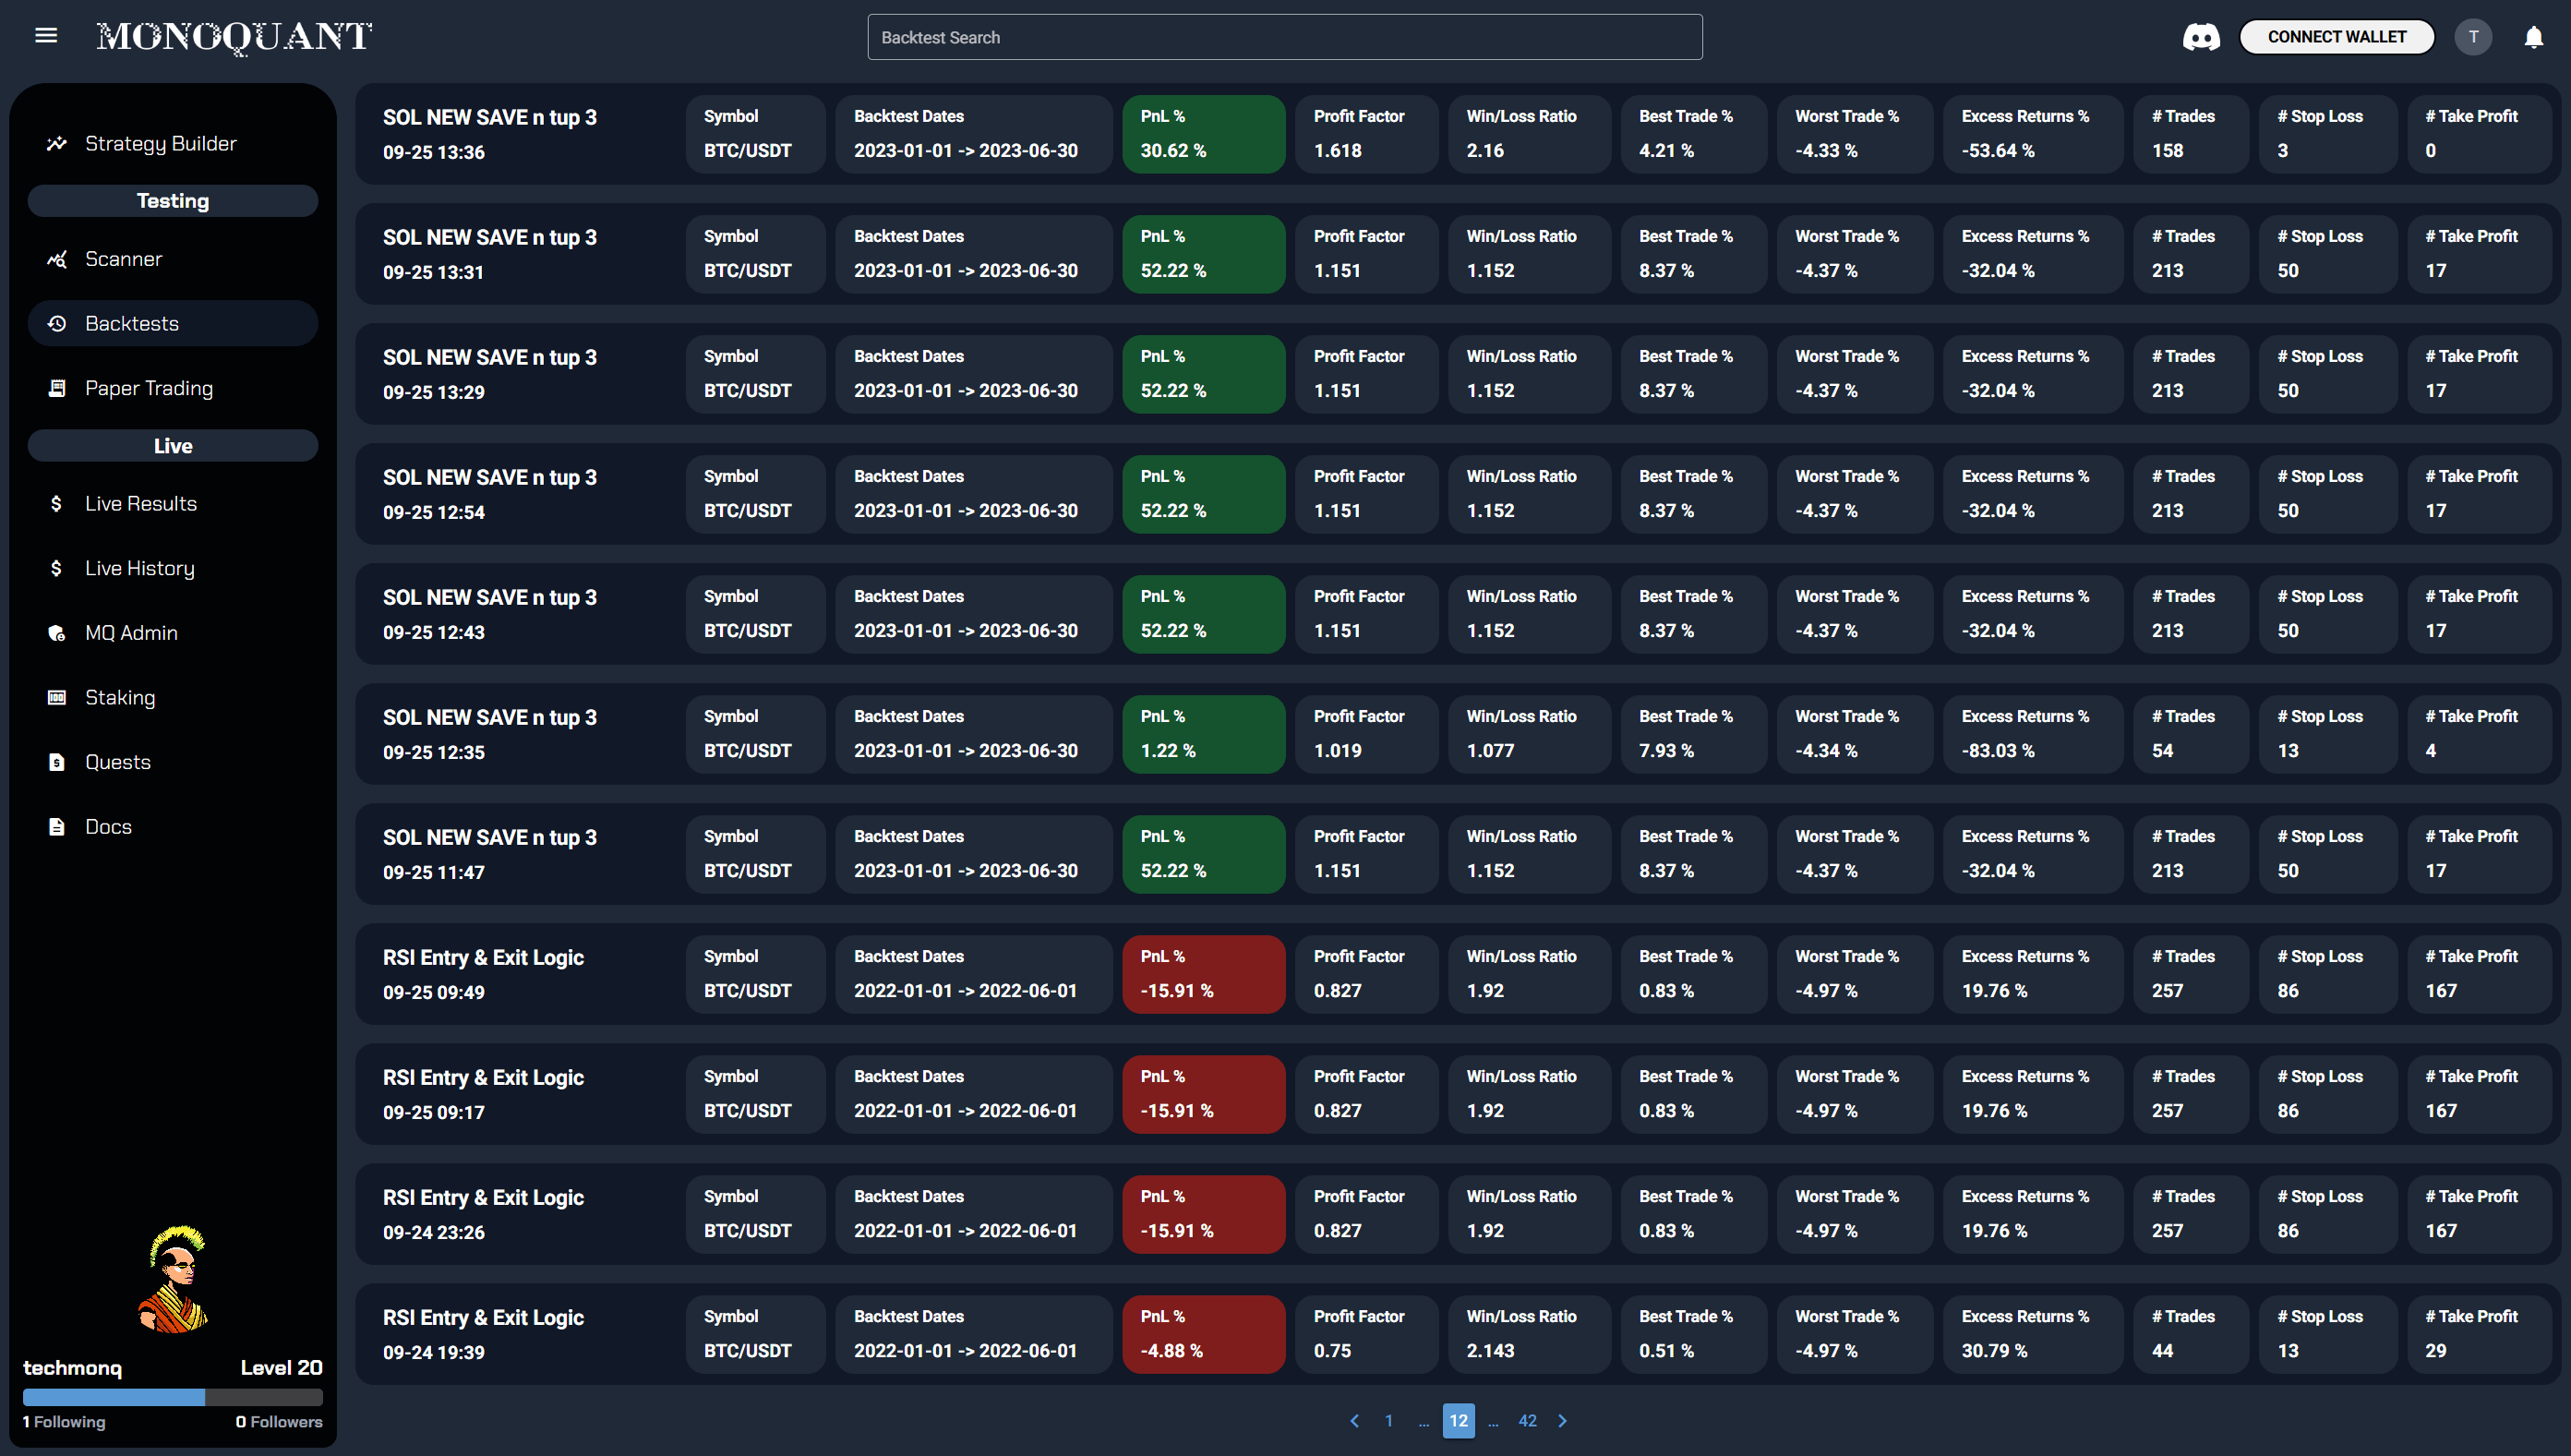Click the MQ Admin icon
The image size is (2571, 1456).
pos(57,633)
